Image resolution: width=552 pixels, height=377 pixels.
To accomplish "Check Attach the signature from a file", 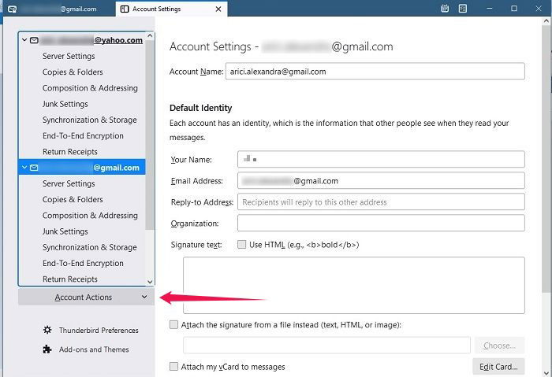I will click(174, 325).
